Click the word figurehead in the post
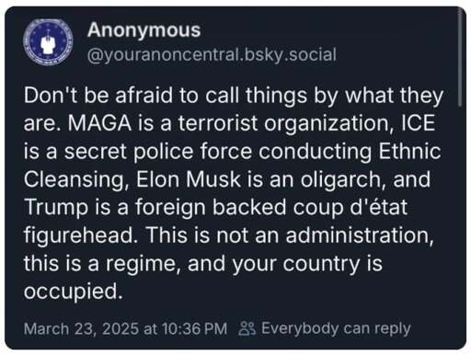 coord(81,235)
